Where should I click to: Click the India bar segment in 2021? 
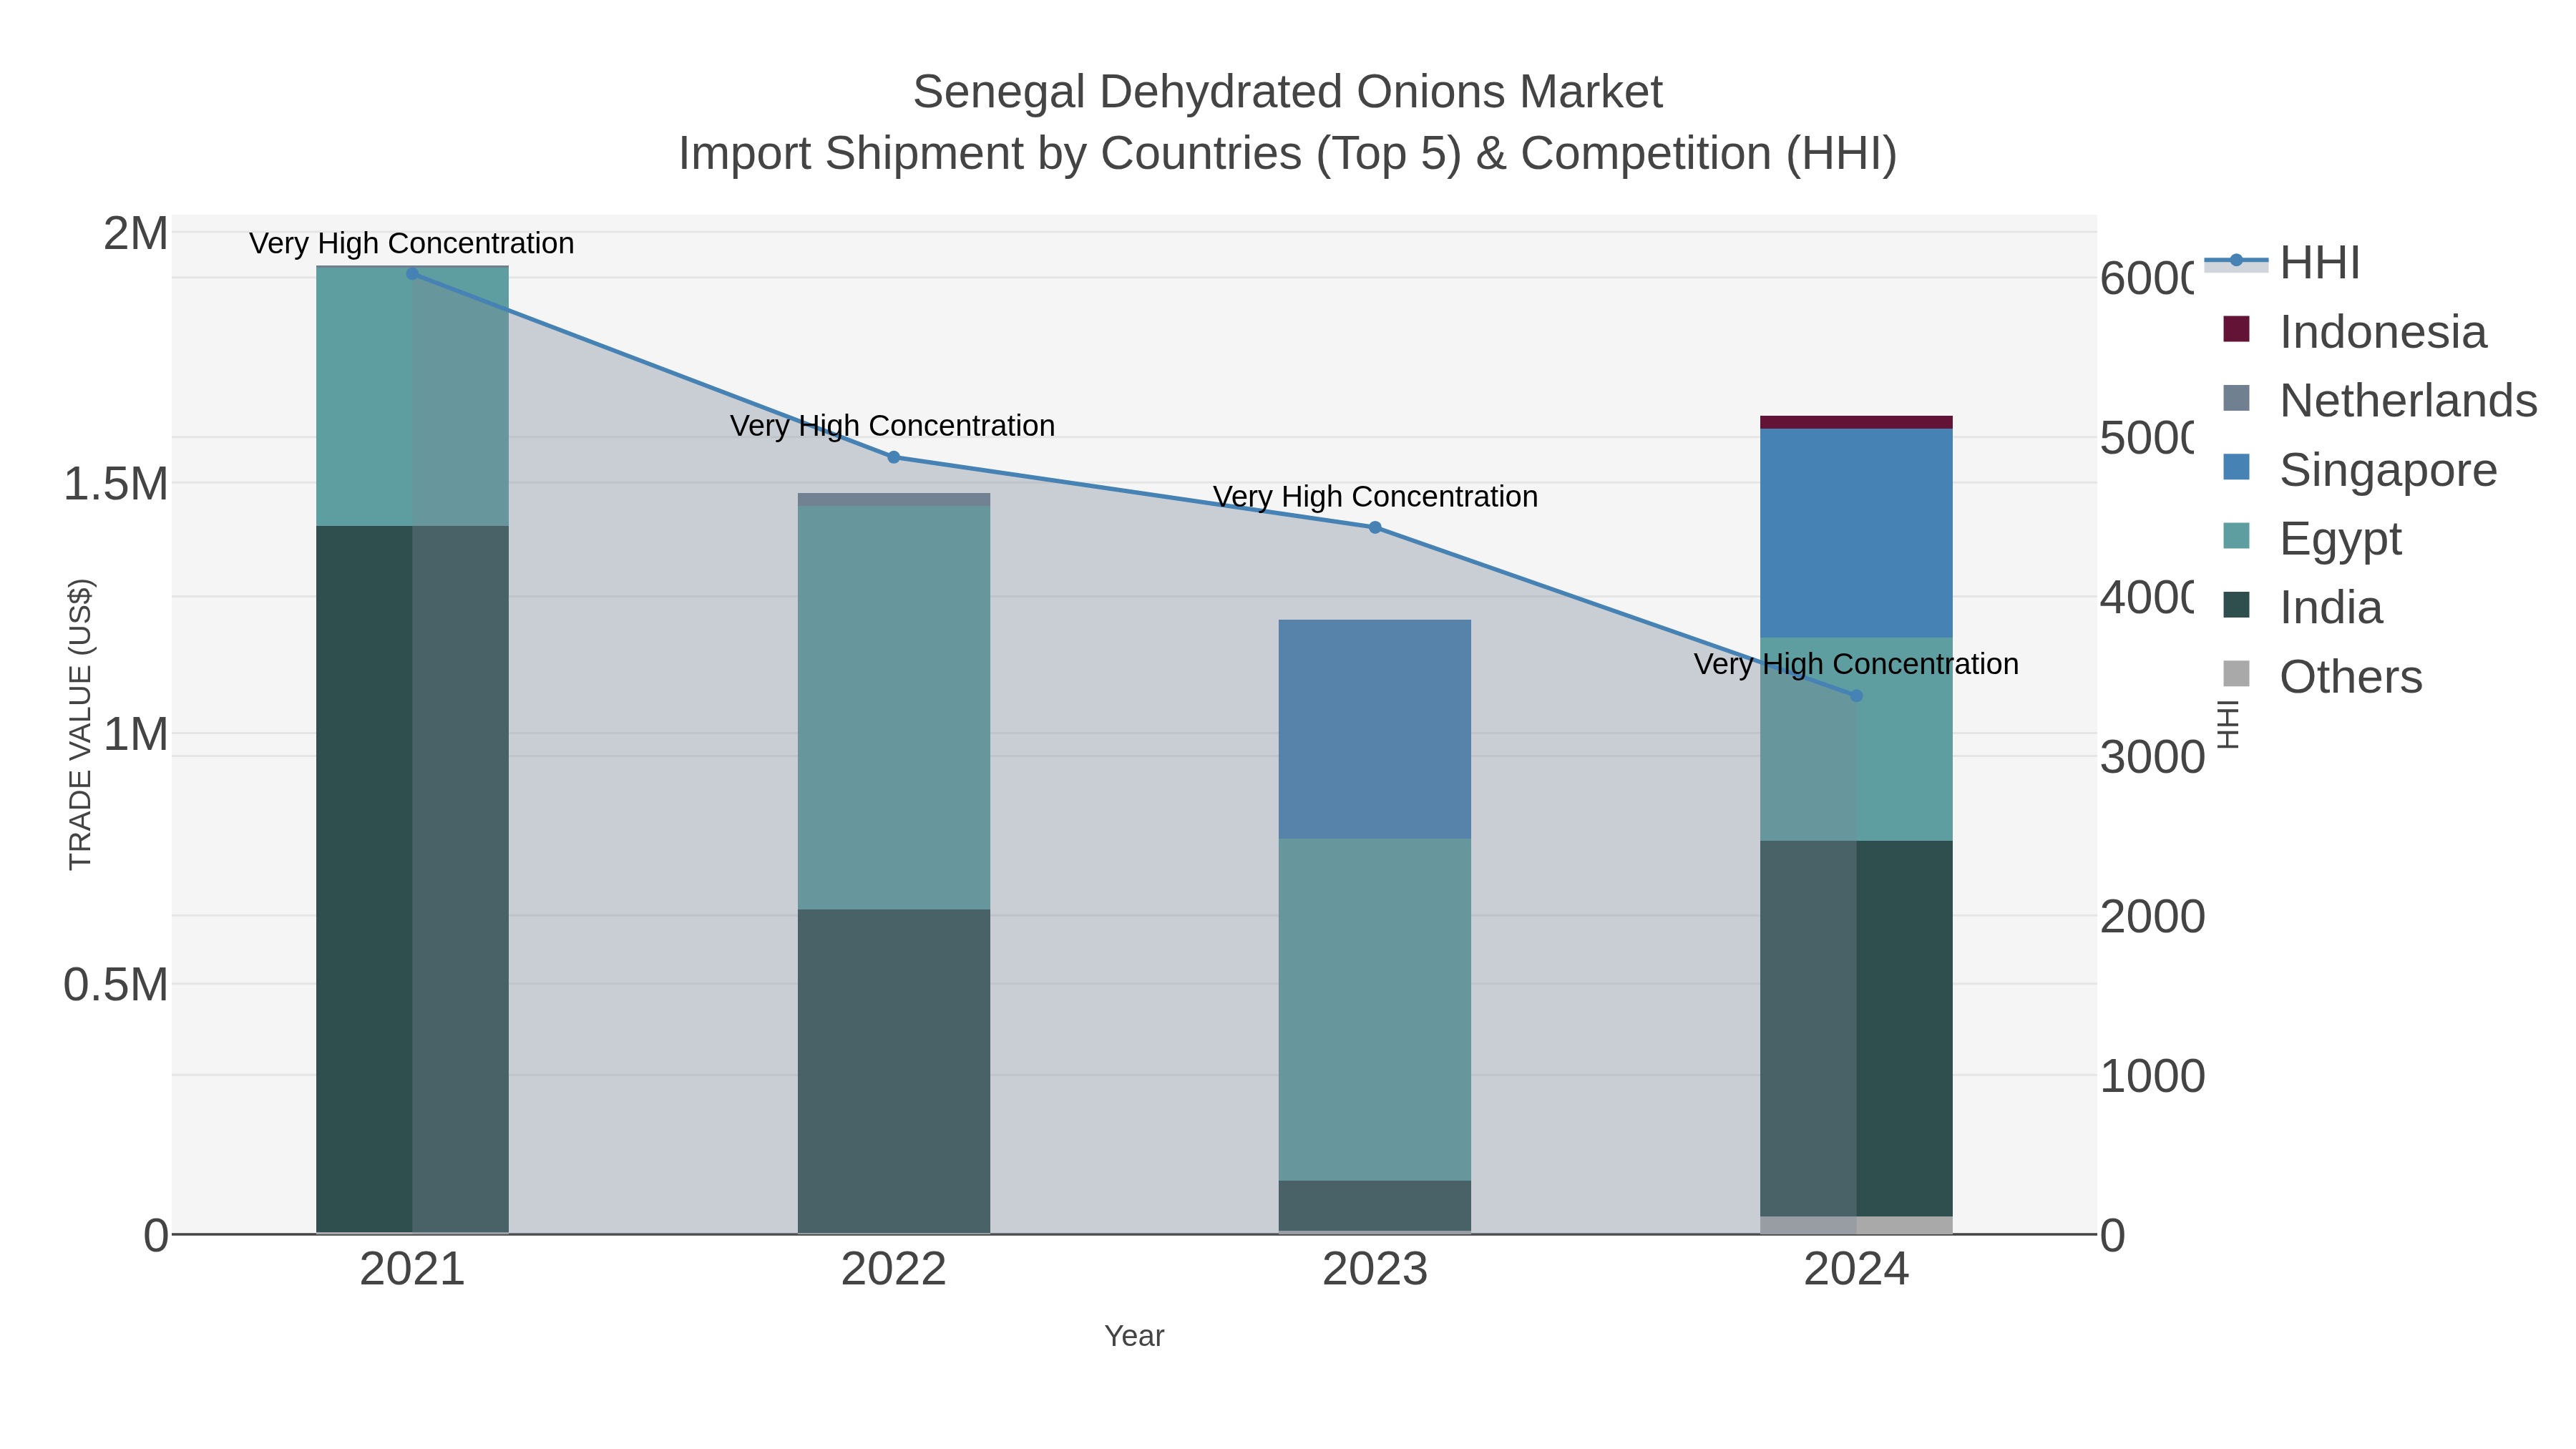pos(412,879)
